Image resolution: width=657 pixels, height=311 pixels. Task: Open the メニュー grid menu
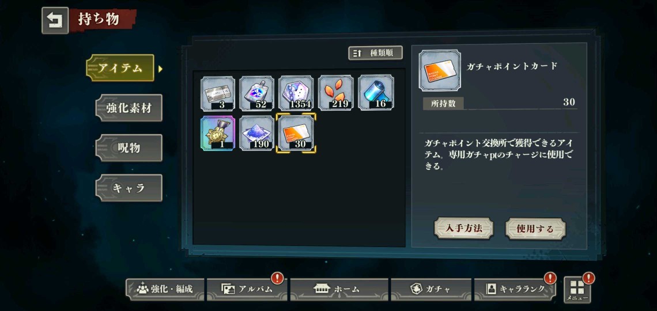[577, 290]
